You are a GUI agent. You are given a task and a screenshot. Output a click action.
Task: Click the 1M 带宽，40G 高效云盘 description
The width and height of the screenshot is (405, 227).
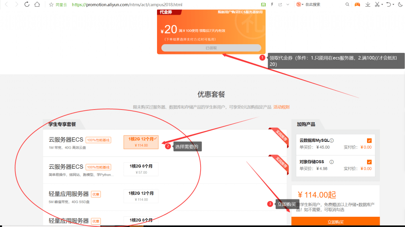coord(67,147)
